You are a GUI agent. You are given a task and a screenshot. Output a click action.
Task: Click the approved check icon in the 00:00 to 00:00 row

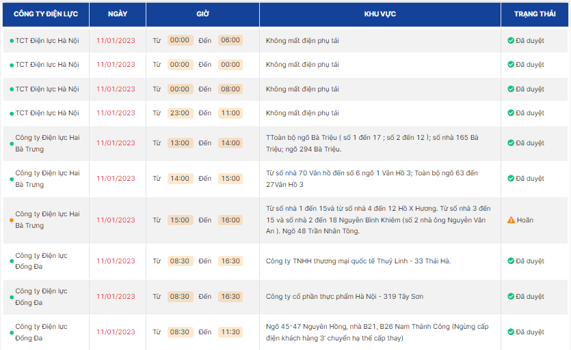[x=511, y=64]
